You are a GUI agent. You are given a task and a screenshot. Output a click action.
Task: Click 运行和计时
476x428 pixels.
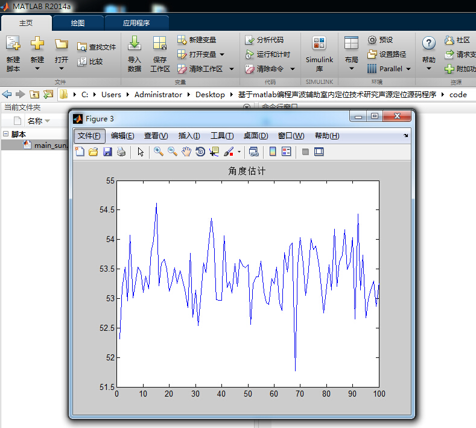267,54
